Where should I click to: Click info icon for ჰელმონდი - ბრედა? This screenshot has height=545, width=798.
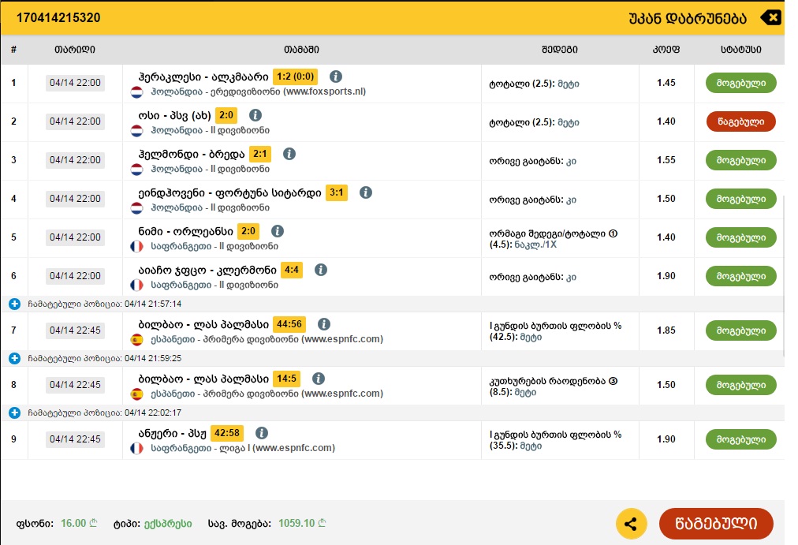289,154
